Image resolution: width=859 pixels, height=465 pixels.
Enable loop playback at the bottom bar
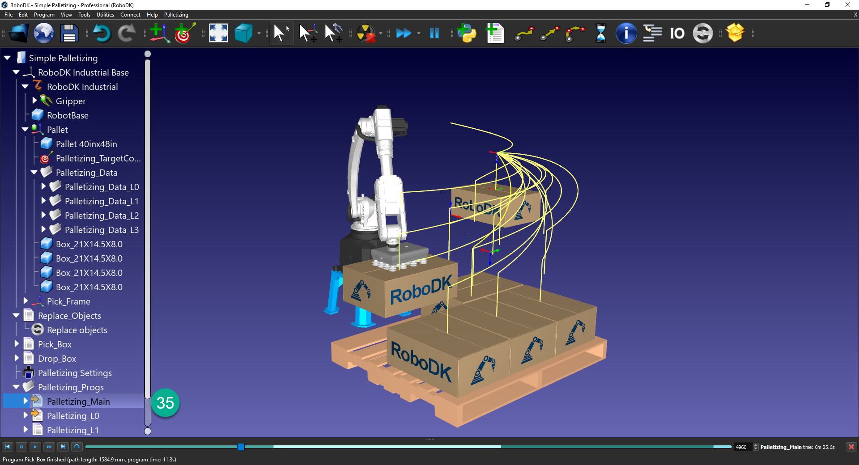click(76, 447)
